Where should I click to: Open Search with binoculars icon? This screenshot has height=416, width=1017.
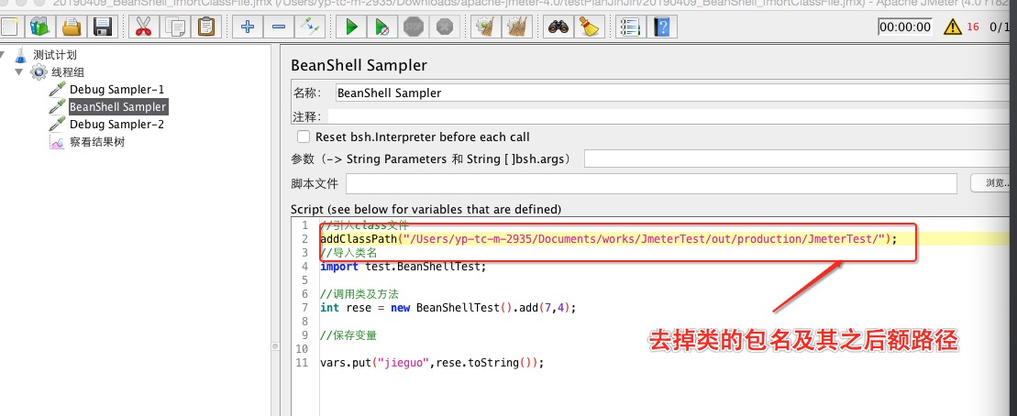pos(558,27)
